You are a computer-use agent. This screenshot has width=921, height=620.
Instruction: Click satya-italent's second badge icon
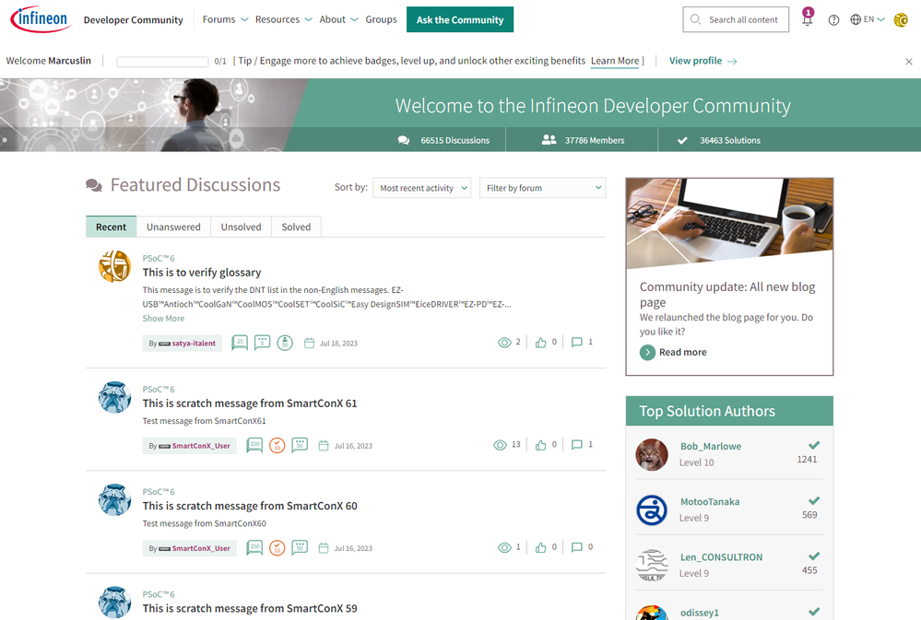262,343
